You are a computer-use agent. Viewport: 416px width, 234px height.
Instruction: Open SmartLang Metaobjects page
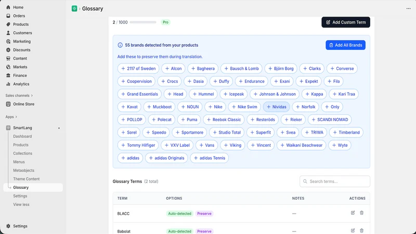23,171
